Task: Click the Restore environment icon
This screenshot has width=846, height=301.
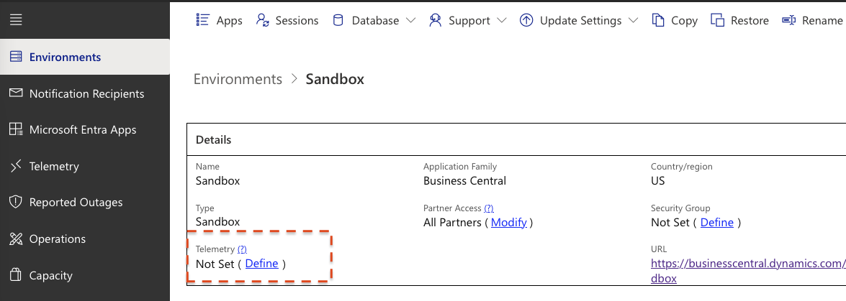Action: (717, 20)
